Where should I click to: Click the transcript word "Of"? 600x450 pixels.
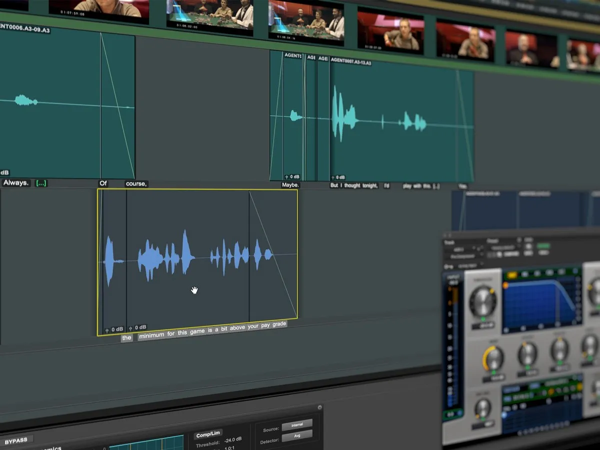click(103, 183)
